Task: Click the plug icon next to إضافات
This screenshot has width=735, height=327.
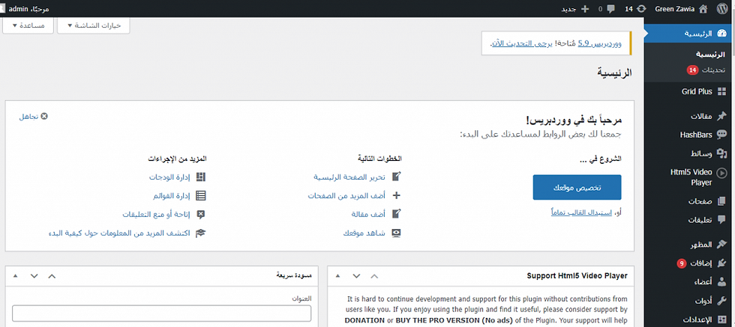Action: [x=721, y=263]
